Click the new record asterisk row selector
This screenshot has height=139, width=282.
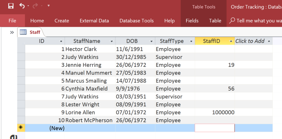(21, 128)
